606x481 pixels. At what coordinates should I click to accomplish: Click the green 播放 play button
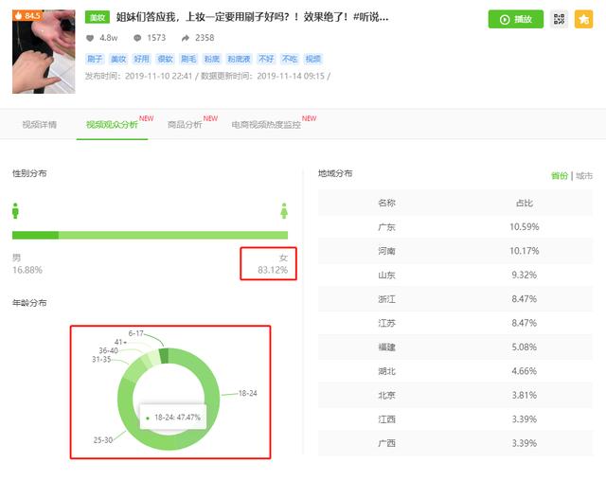point(515,19)
